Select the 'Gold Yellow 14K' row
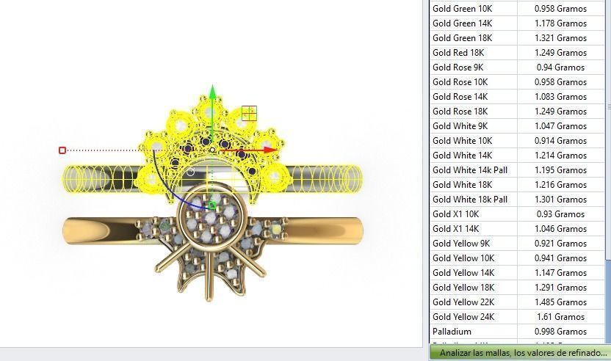 (x=517, y=273)
